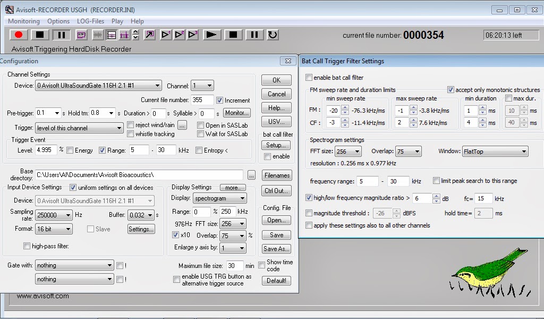This screenshot has height=319, width=544.
Task: Check accept only monotonic structures
Action: click(x=451, y=89)
